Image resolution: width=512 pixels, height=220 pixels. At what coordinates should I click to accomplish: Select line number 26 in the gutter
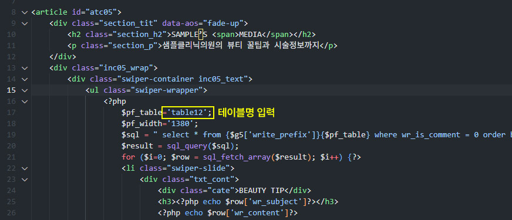[11, 213]
